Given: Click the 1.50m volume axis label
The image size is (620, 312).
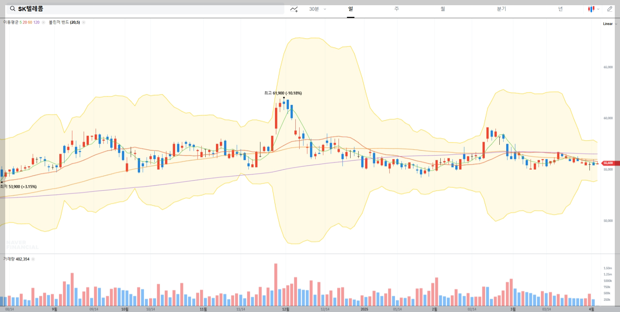Looking at the screenshot, I should 608,268.
